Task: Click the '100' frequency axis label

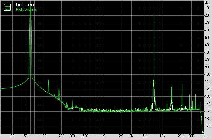Action: pyautogui.click(x=44, y=136)
